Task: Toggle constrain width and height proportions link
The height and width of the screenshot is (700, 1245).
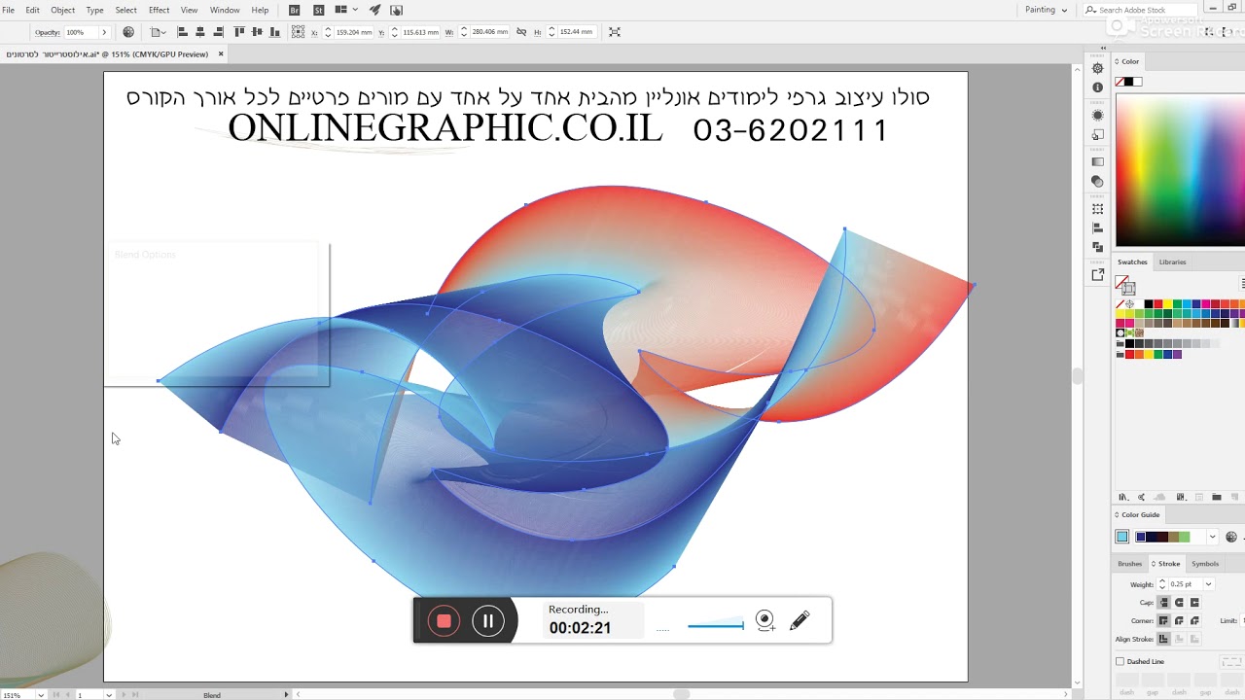Action: [521, 32]
